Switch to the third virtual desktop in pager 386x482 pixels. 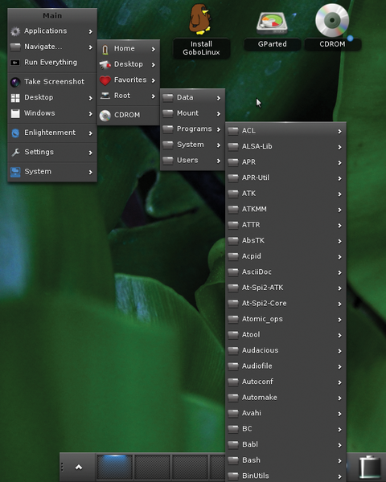190,468
